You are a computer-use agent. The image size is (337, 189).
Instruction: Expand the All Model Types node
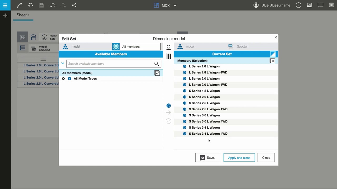click(63, 78)
